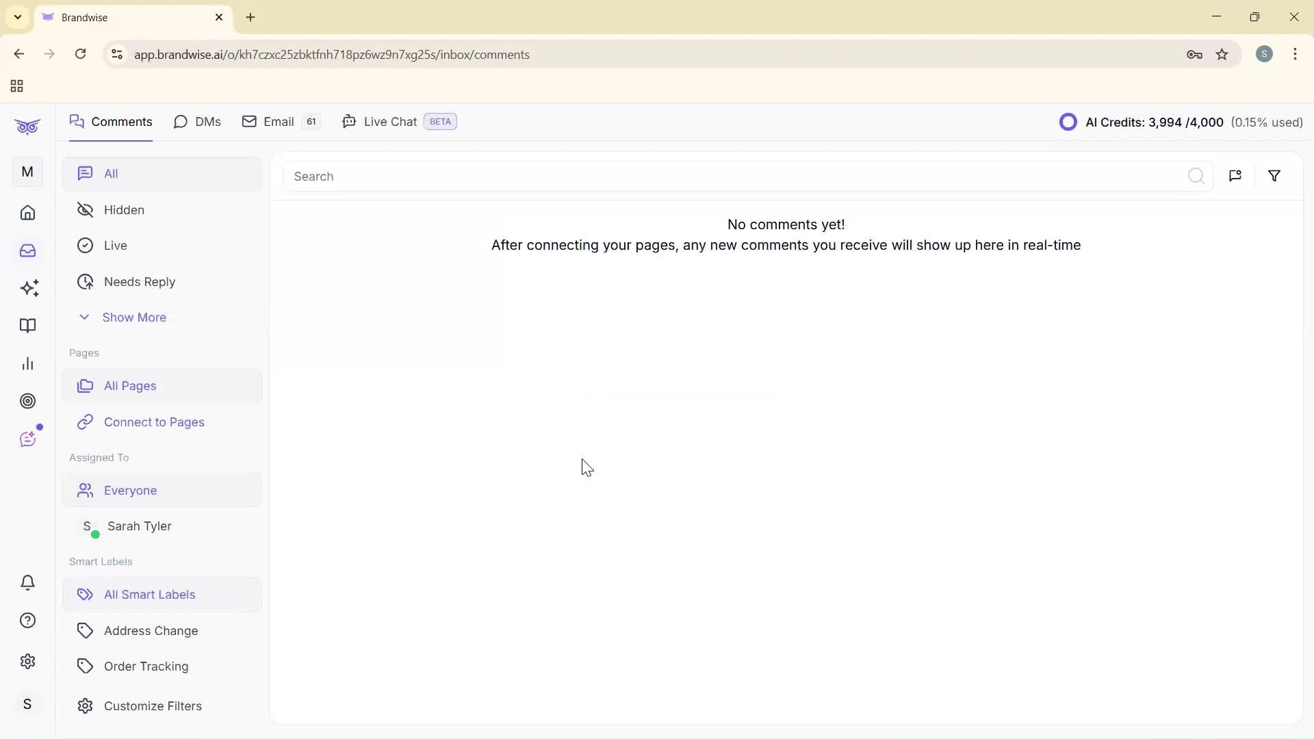
Task: Open the Live Chat tab
Action: point(390,121)
